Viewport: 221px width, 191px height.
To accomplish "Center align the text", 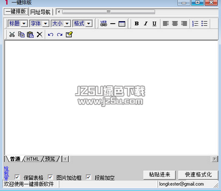I will pyautogui.click(x=175, y=24).
